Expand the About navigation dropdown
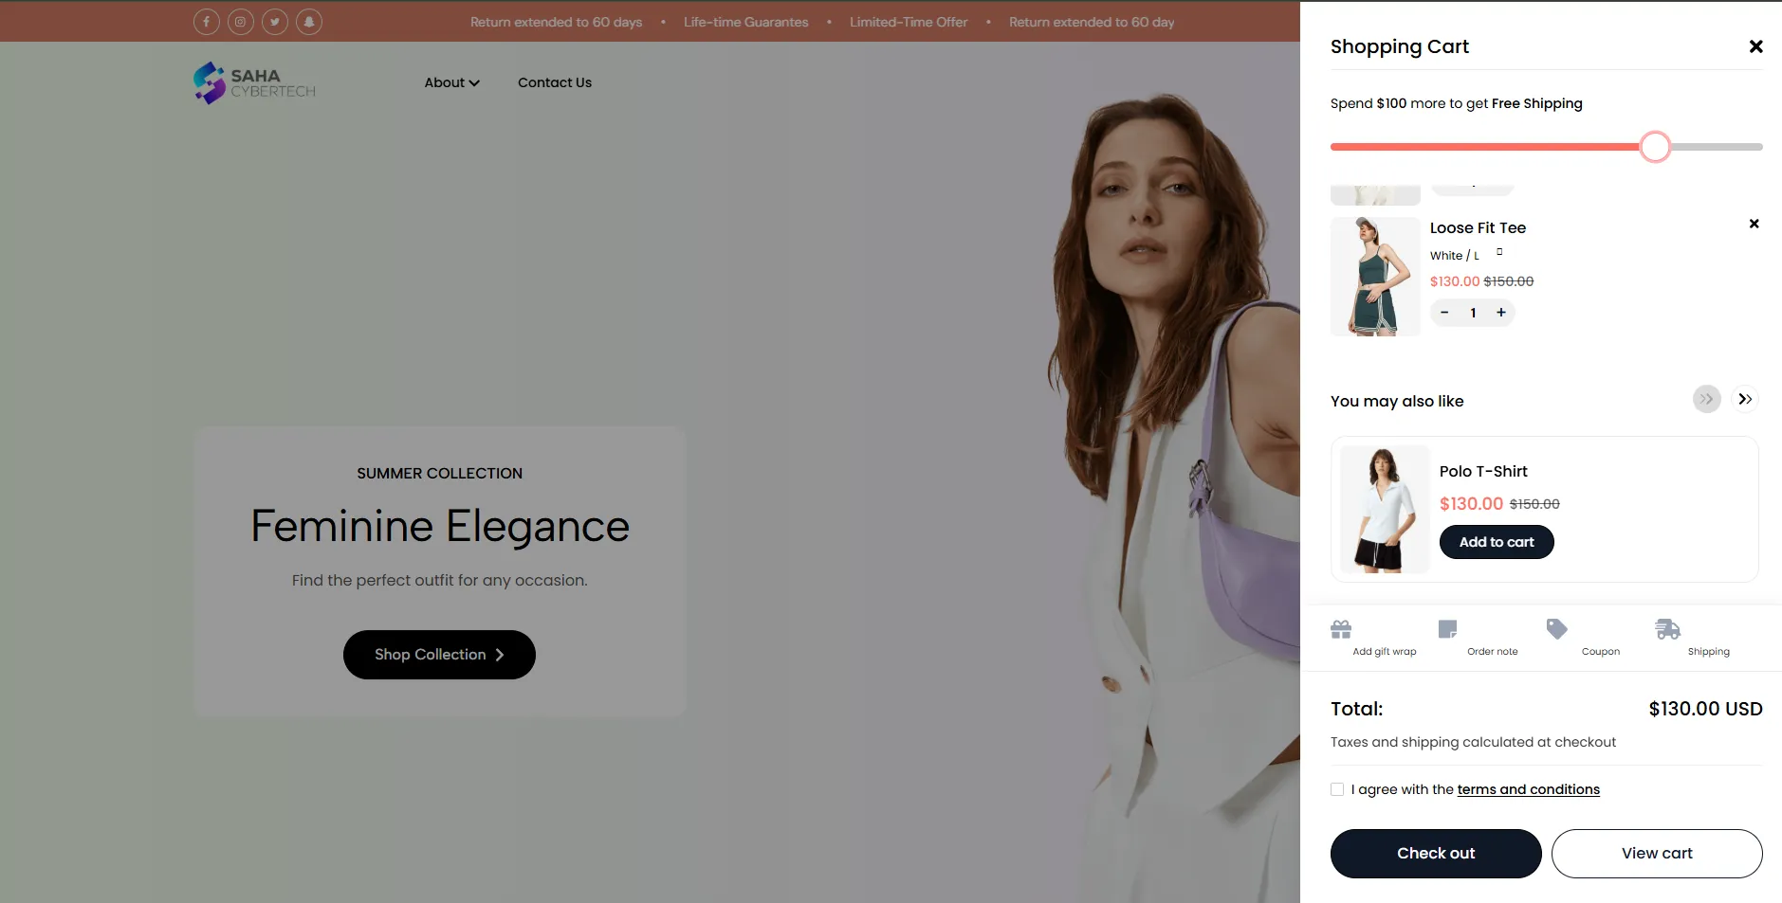The height and width of the screenshot is (903, 1782). click(451, 82)
